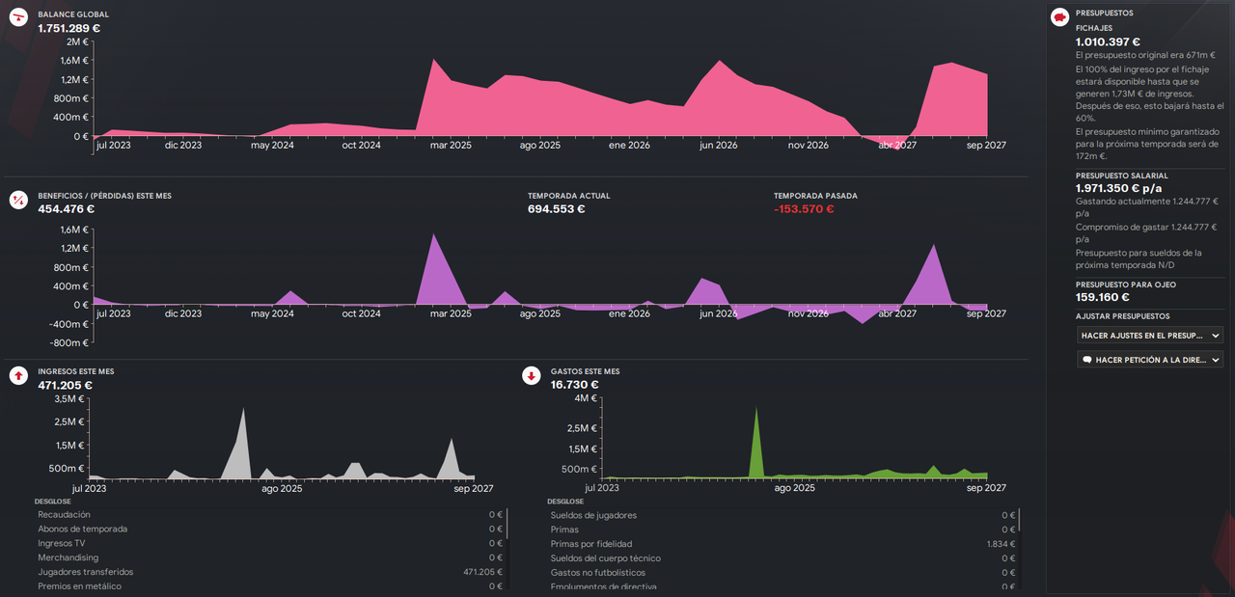The height and width of the screenshot is (597, 1235).
Task: Select the Merchandising row
Action: (x=270, y=558)
